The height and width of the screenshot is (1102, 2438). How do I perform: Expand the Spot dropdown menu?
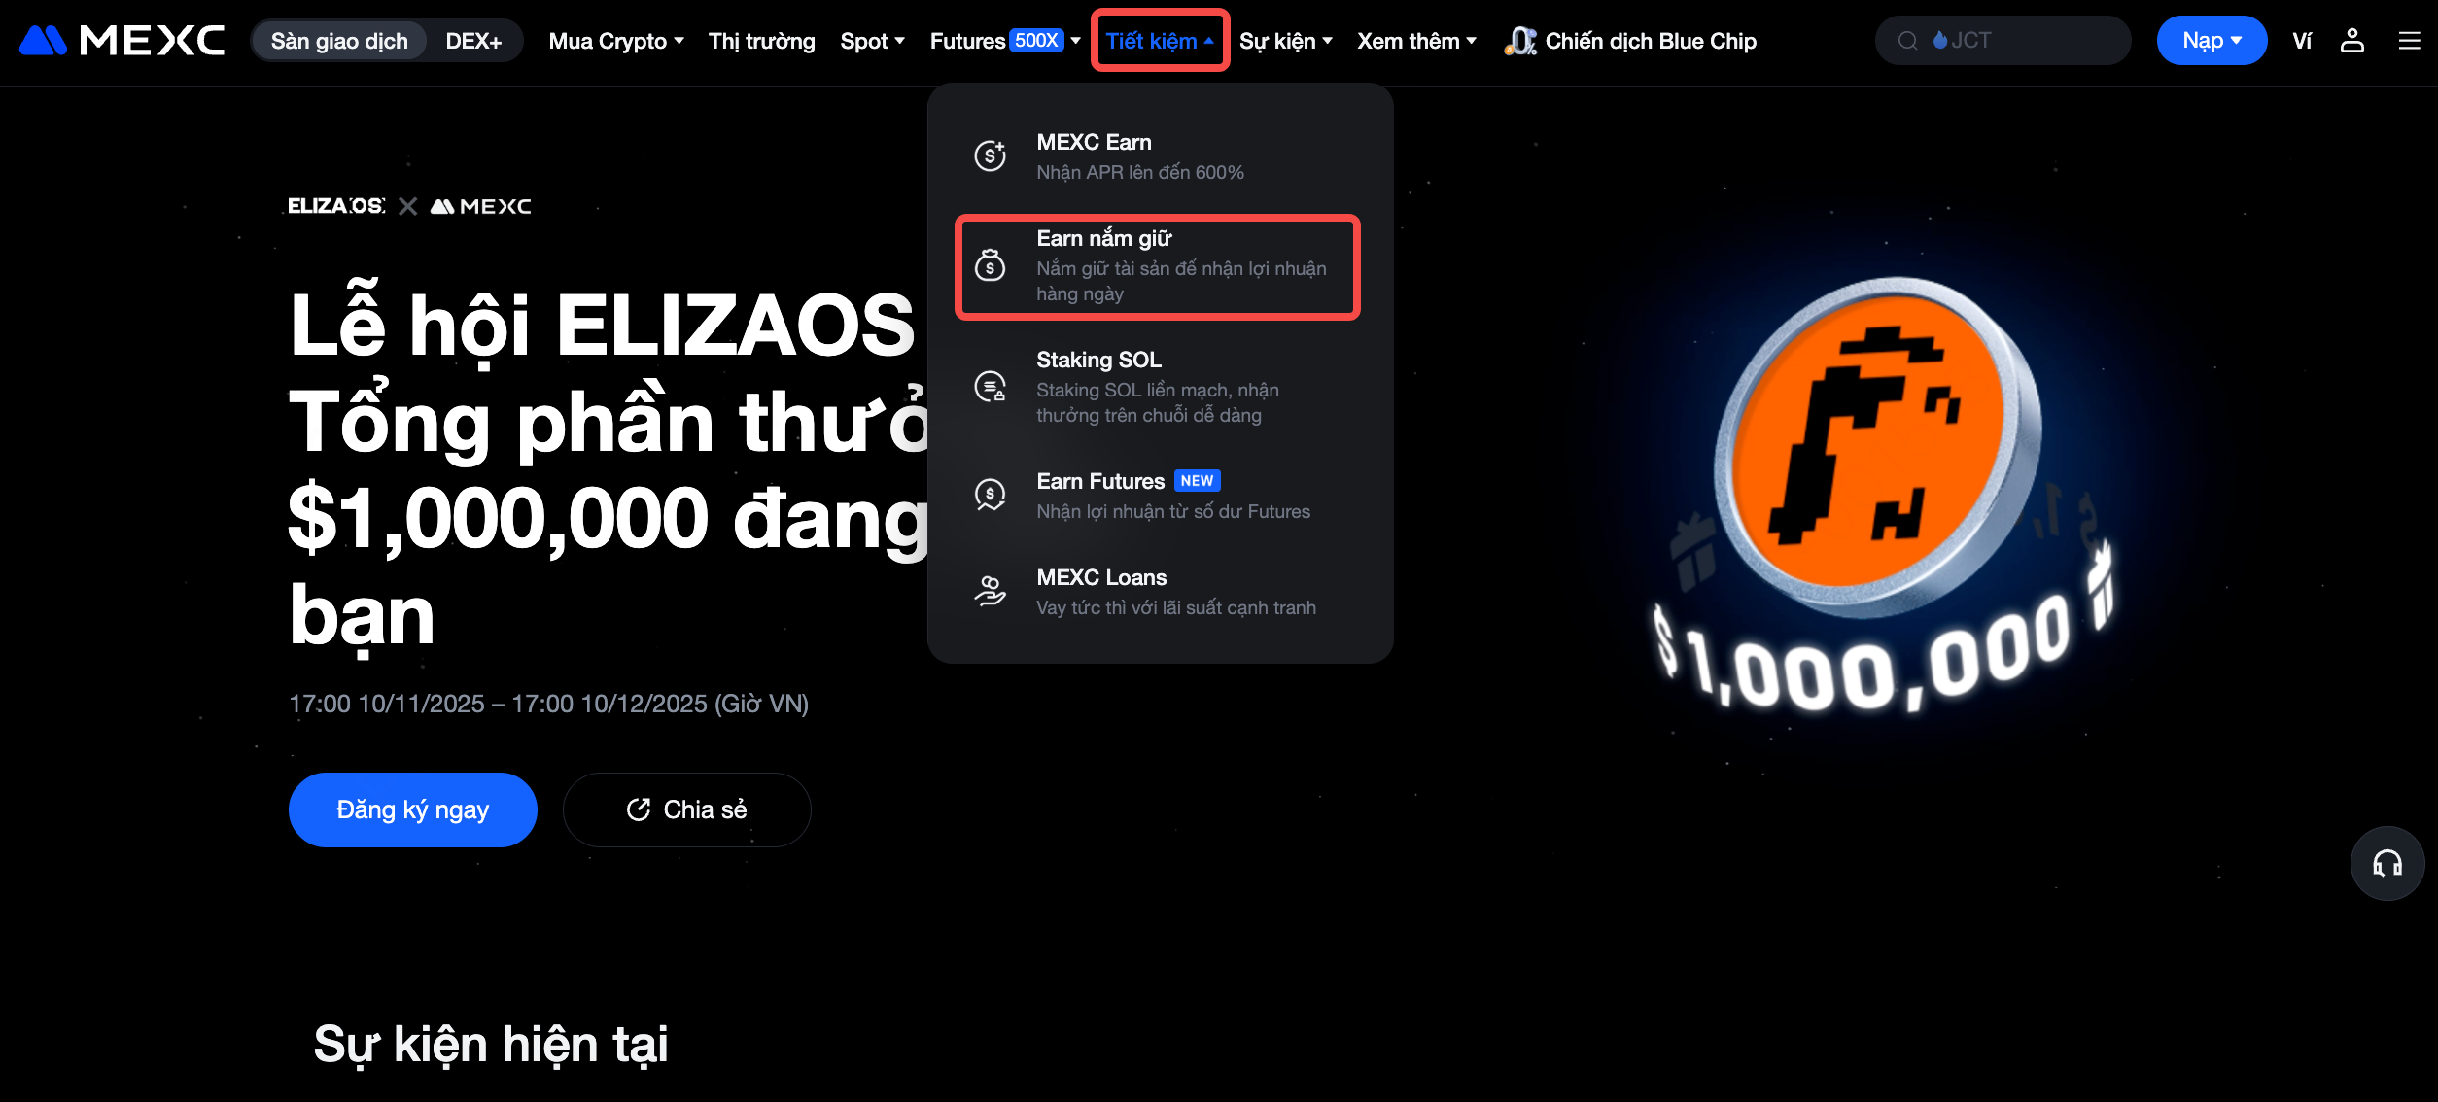point(872,41)
